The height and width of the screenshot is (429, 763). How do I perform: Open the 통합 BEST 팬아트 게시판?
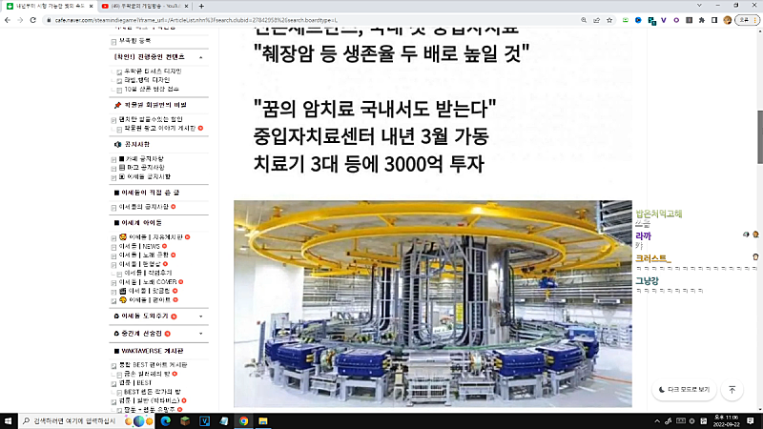153,365
